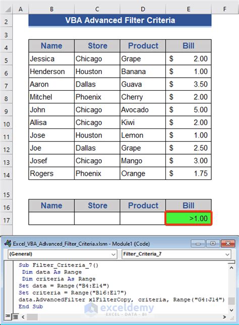Click the Set data = Range code line

64,286
